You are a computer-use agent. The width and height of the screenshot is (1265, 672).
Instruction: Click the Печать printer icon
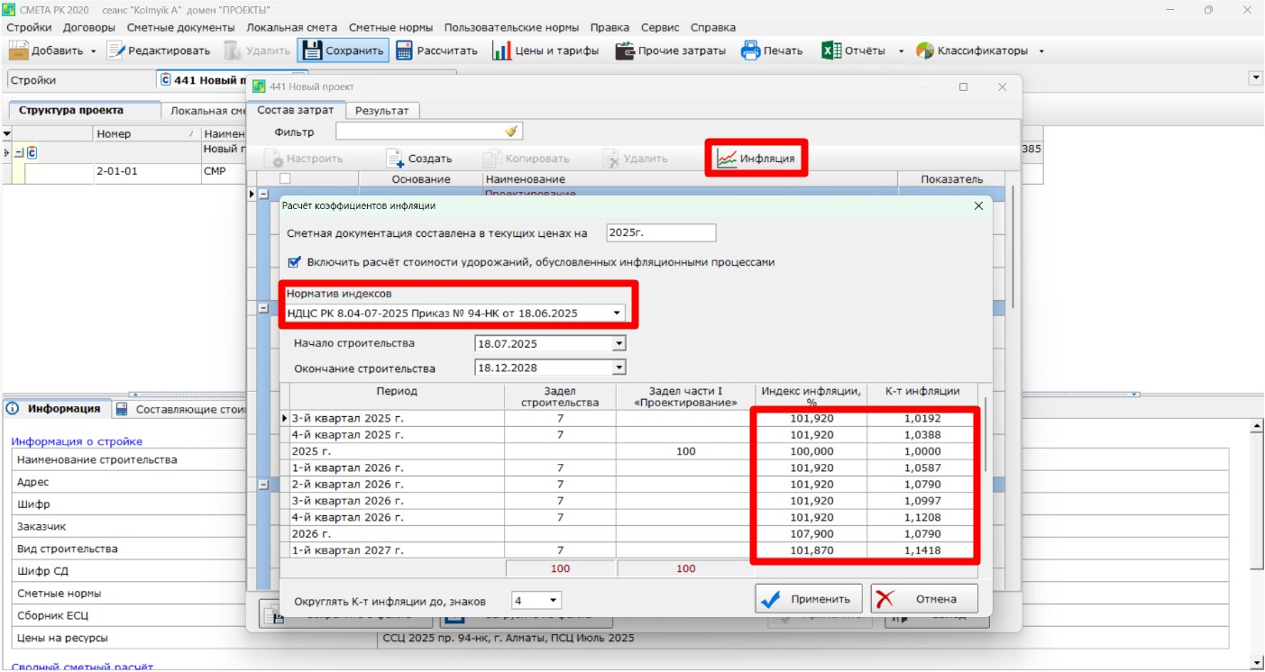click(x=750, y=50)
